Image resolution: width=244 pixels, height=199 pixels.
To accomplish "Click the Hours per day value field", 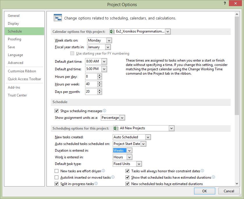I will point(91,77).
